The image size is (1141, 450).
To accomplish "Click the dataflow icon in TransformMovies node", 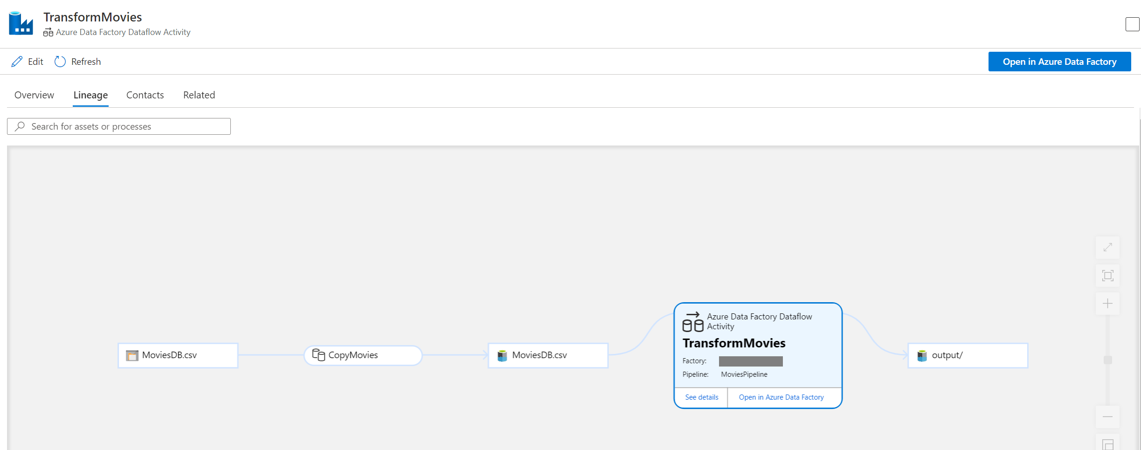I will 693,322.
